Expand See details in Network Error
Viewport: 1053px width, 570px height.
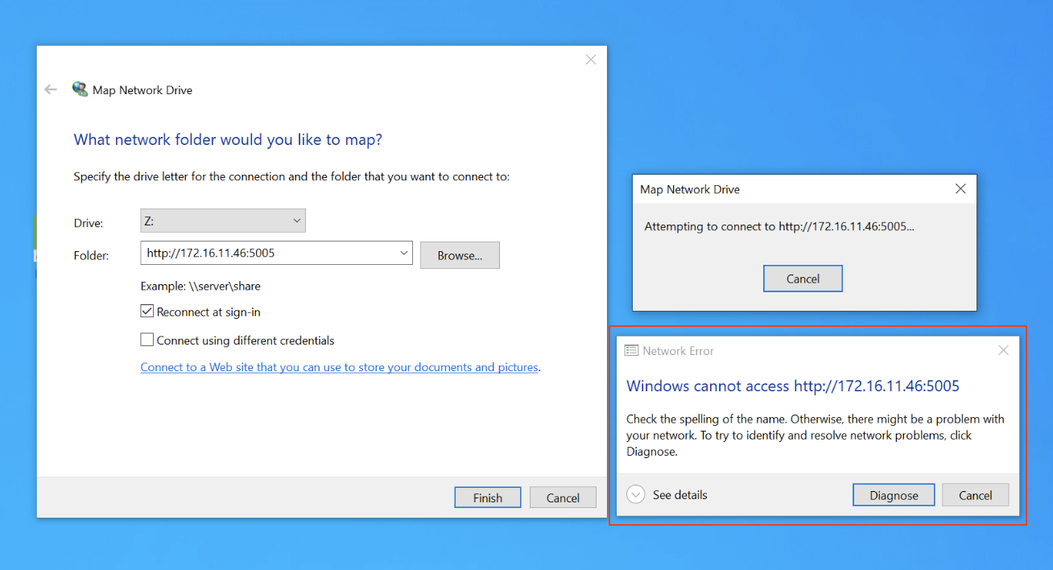[x=636, y=495]
